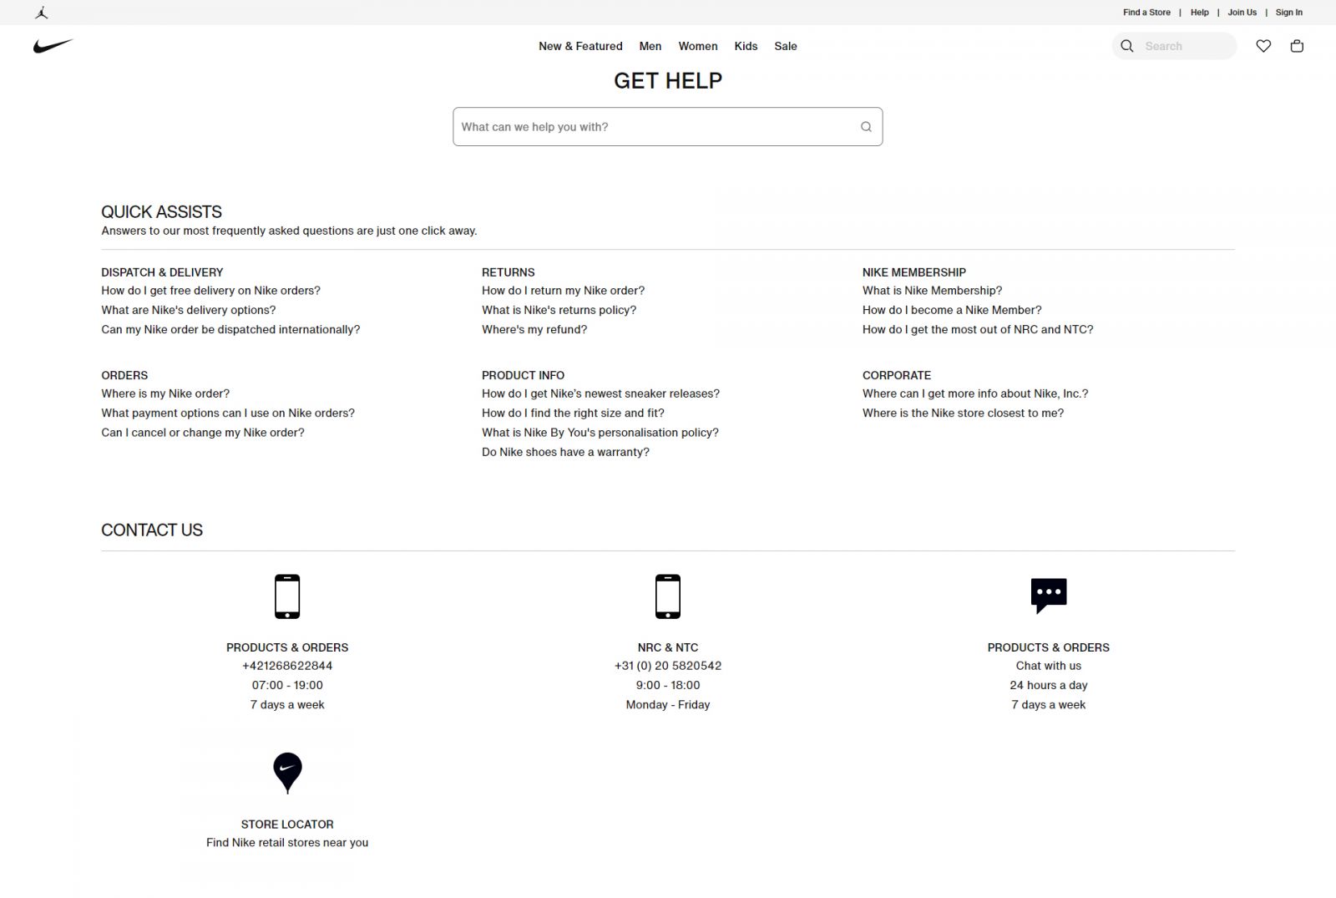Click the NRC & NTC phone icon
This screenshot has width=1336, height=898.
point(668,596)
